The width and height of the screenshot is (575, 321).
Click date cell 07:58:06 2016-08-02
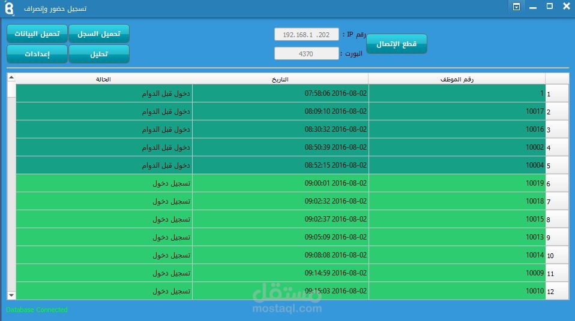pos(280,93)
